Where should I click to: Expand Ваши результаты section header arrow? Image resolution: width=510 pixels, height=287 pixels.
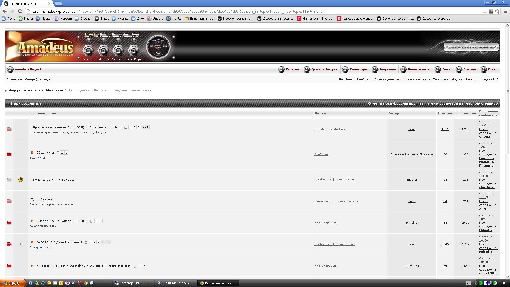(x=8, y=104)
